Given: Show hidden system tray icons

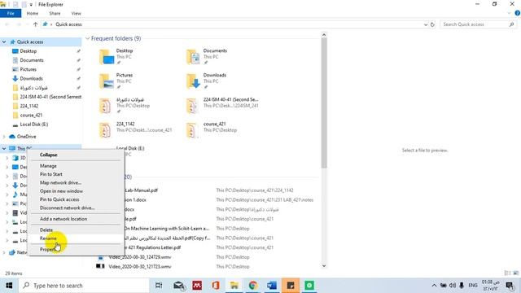Looking at the screenshot, I should [x=434, y=286].
